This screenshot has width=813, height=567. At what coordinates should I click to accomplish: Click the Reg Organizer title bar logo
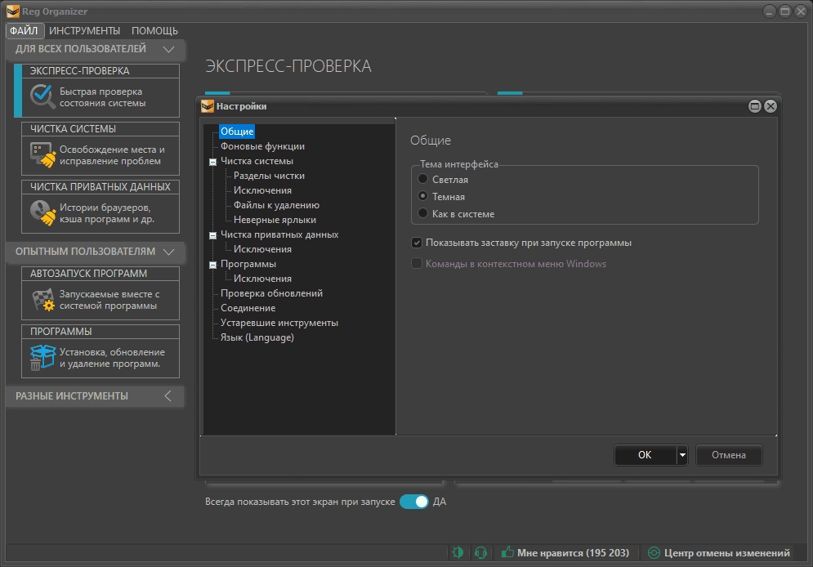pyautogui.click(x=12, y=11)
